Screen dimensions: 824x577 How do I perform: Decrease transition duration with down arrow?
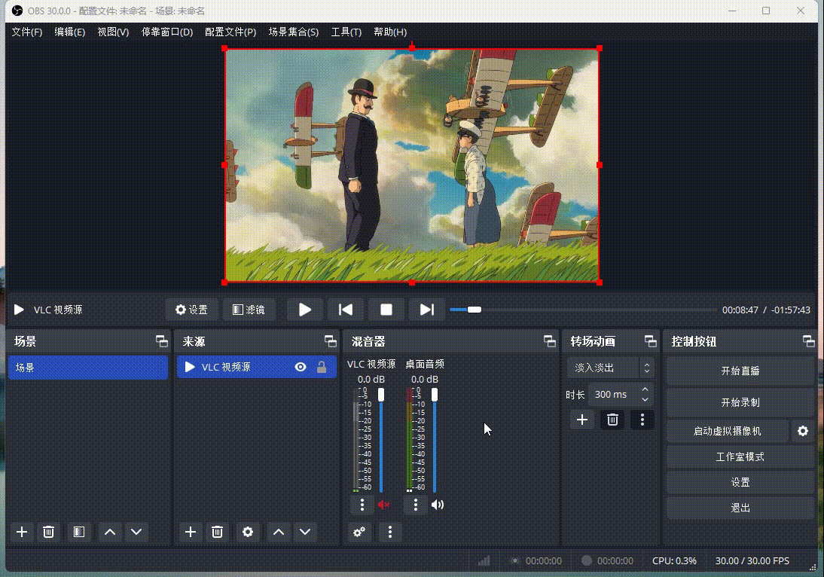645,400
